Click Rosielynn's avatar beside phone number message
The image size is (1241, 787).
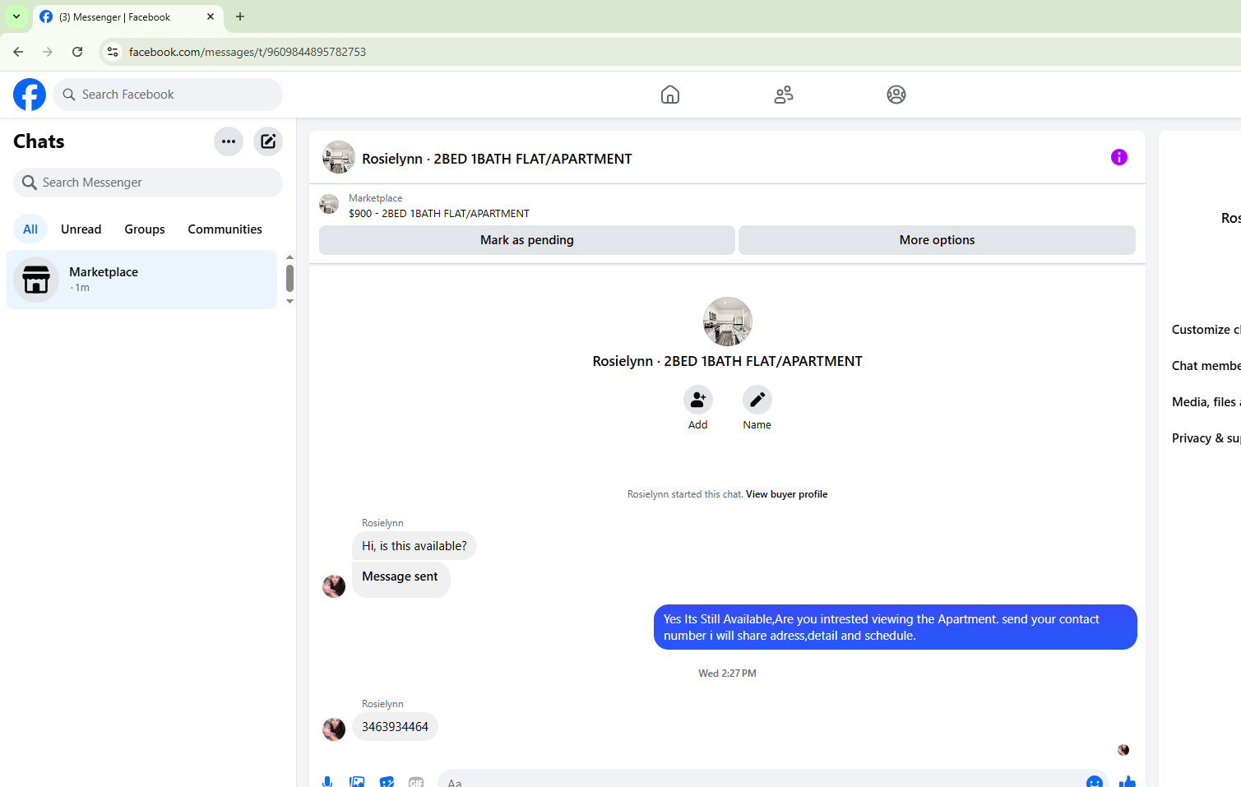[334, 729]
